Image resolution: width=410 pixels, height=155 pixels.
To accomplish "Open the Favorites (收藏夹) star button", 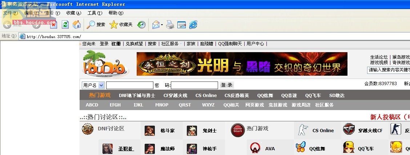I will 121,25.
